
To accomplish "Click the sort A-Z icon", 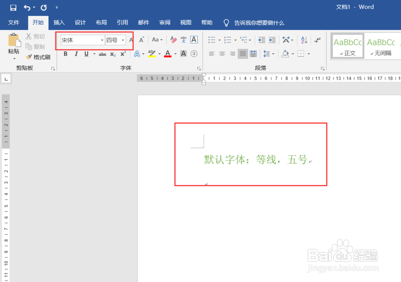I will (x=304, y=40).
